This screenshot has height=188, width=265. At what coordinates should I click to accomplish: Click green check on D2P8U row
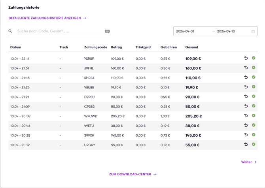(254, 96)
